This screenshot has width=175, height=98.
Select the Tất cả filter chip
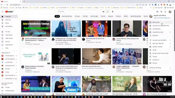coord(57,16)
